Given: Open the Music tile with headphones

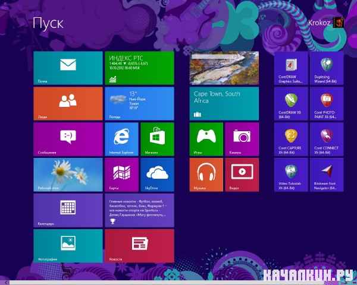Looking at the screenshot, I should coord(206,175).
